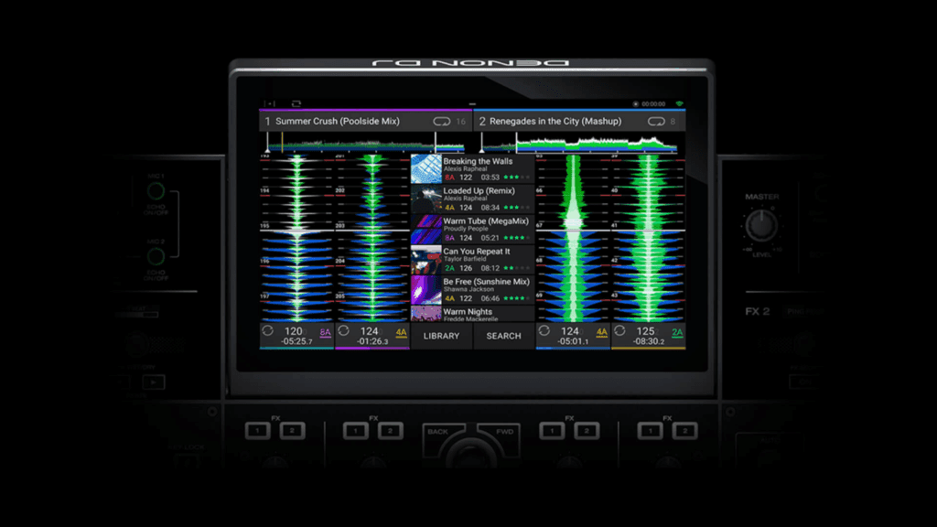This screenshot has height=527, width=937.
Task: Tap sync icon on the -05:01.1 deck
Action: (x=544, y=330)
